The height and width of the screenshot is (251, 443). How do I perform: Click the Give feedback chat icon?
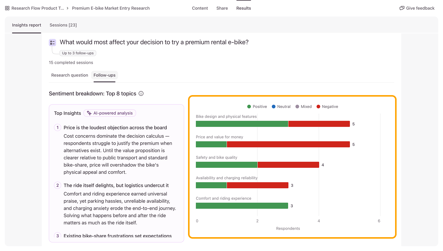tap(402, 8)
